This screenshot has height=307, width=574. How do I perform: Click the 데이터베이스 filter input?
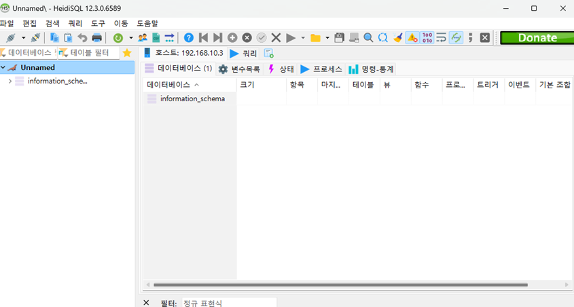click(29, 53)
